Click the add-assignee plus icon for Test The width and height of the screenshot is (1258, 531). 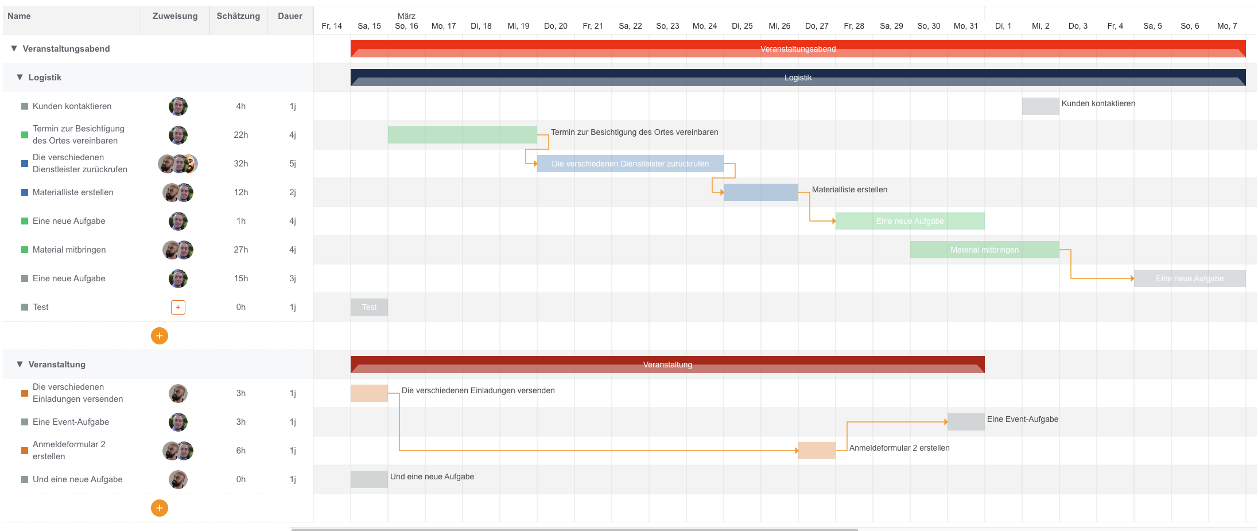point(178,307)
